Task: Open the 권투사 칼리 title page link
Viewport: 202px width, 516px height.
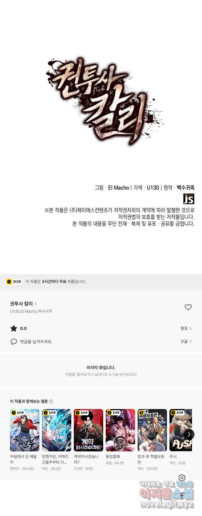Action: 23,304
